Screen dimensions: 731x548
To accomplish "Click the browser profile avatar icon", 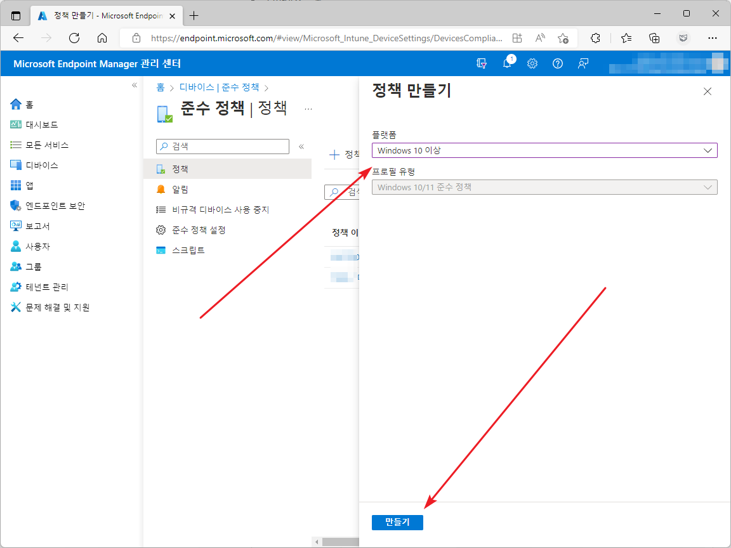I will 683,38.
